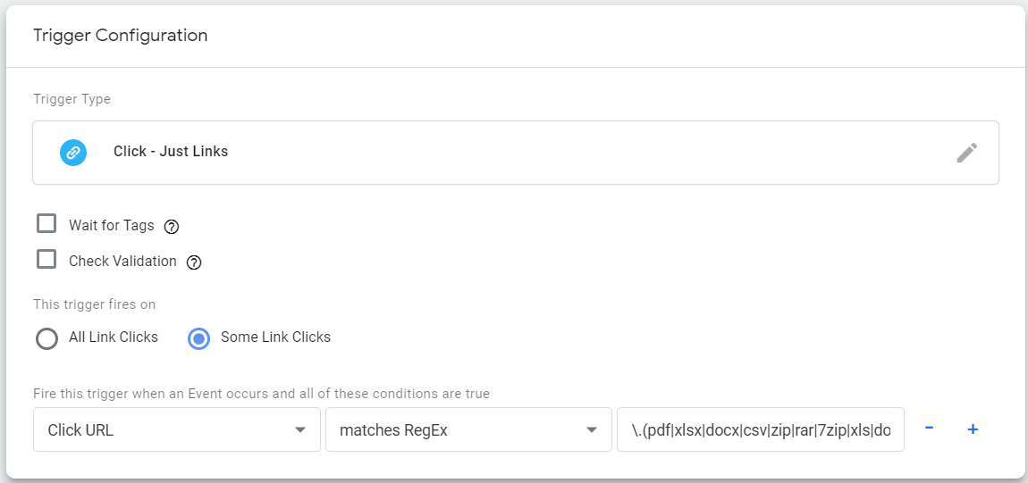The height and width of the screenshot is (483, 1028).
Task: Open the help icon next to Check Validation
Action: click(x=194, y=262)
